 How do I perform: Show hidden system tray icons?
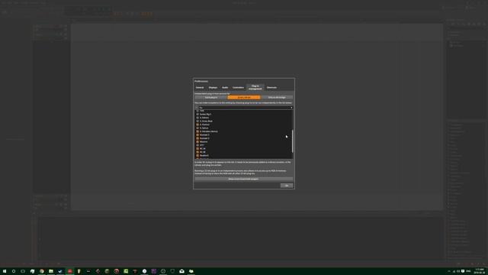449,271
